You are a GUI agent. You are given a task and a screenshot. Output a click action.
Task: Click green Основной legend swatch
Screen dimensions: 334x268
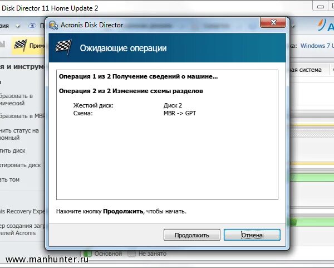click(87, 254)
